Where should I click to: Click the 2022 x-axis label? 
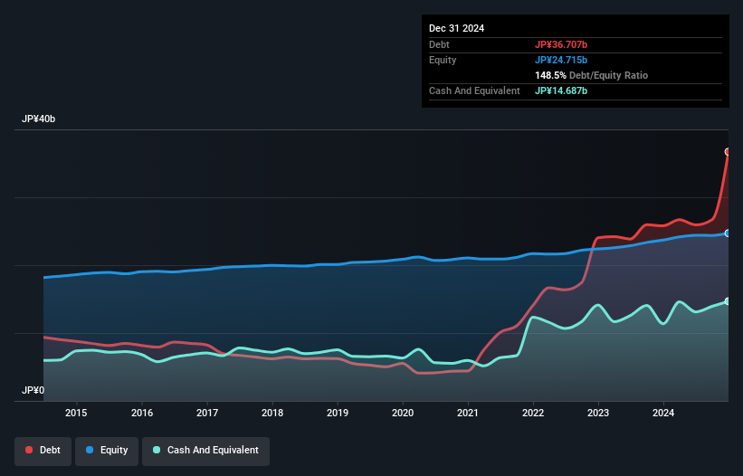[533, 413]
